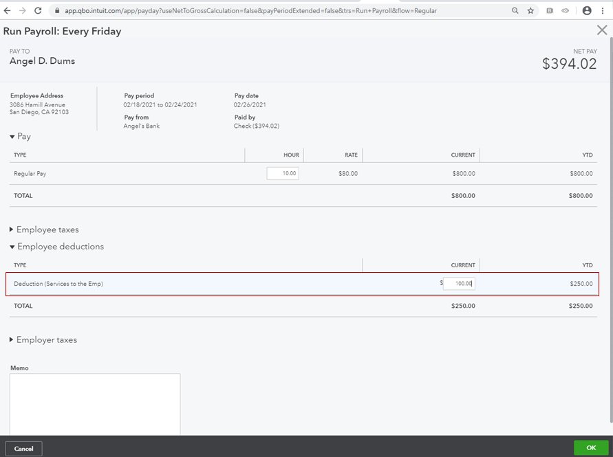Screen dimensions: 613x457
Task: Open the zoom magnifier icon in address bar
Action: point(515,10)
